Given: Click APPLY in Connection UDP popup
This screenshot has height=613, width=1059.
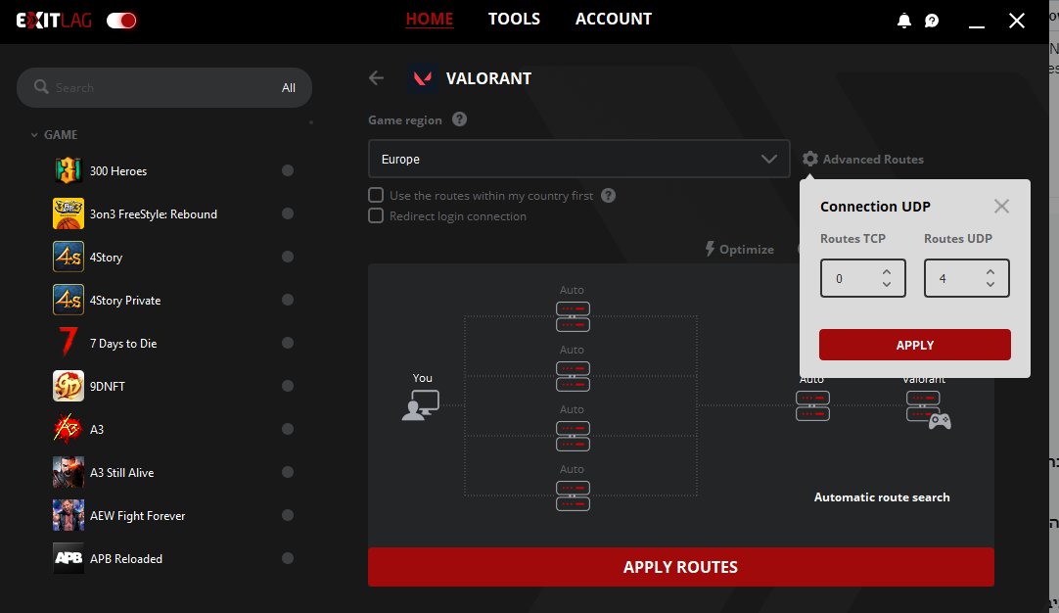Looking at the screenshot, I should coord(914,345).
